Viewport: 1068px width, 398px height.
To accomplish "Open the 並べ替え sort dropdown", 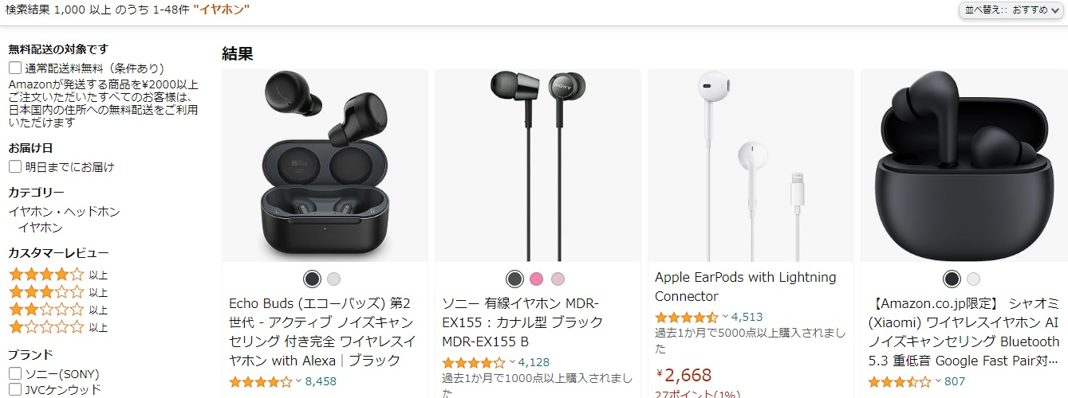I will (x=1012, y=10).
